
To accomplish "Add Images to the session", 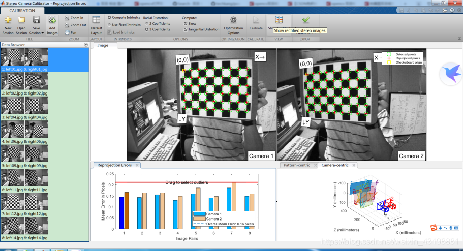I will point(52,25).
